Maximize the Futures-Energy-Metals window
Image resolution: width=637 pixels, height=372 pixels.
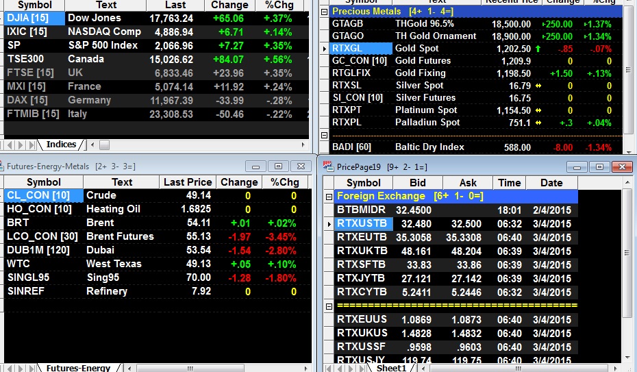tap(278, 166)
